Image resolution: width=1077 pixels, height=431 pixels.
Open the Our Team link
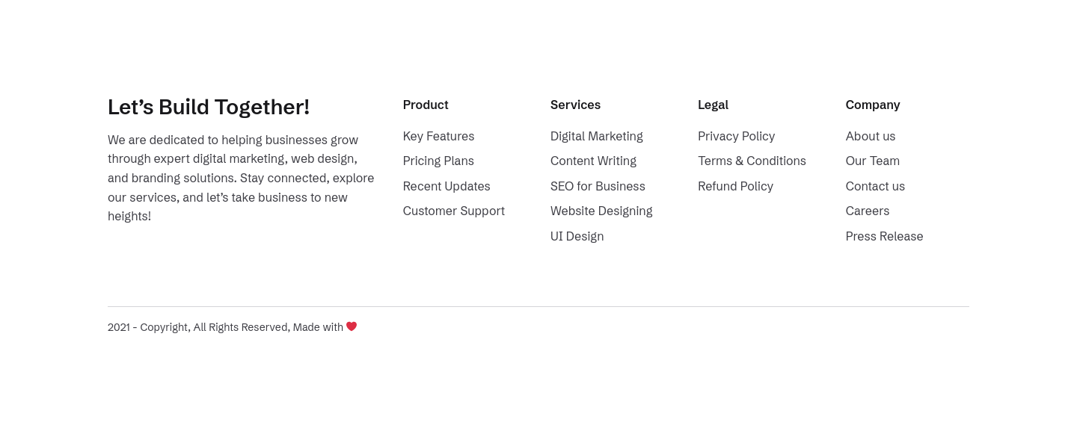point(872,161)
